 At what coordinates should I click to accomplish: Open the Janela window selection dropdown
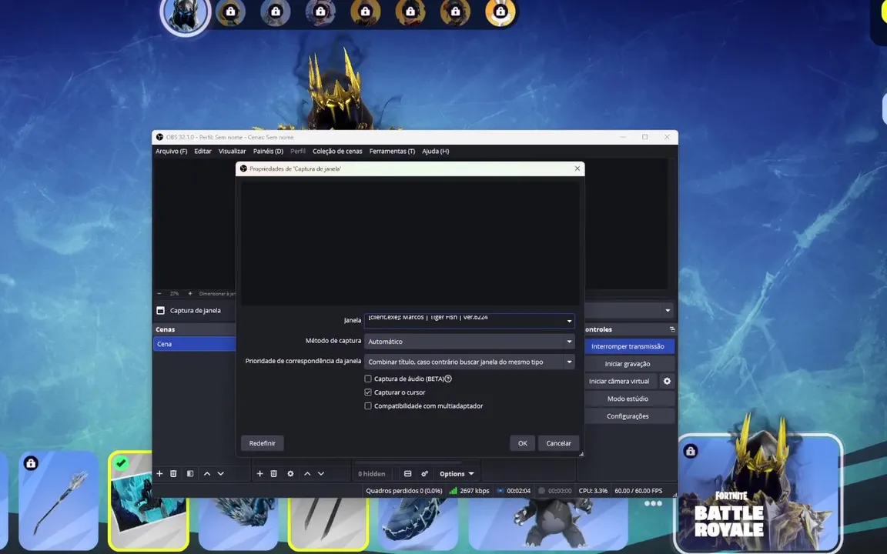coord(470,321)
